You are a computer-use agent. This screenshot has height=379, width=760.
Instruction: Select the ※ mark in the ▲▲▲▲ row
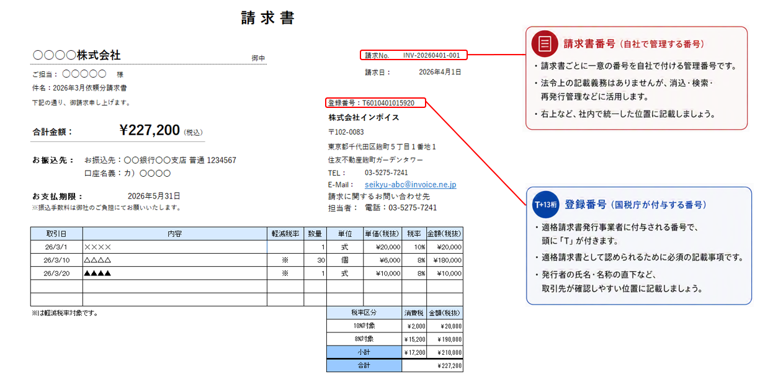coord(285,273)
